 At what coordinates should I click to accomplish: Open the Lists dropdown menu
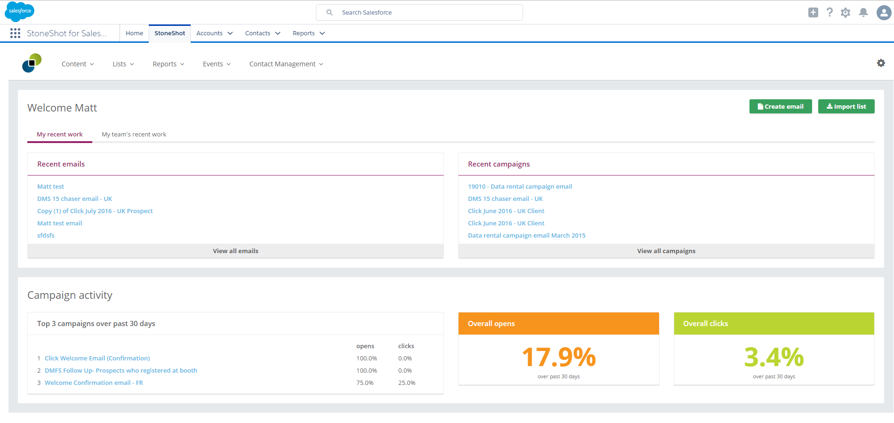123,64
